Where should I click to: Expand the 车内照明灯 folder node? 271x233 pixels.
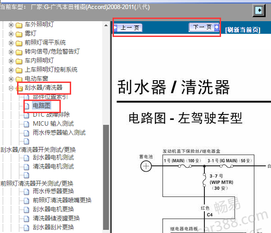11,61
